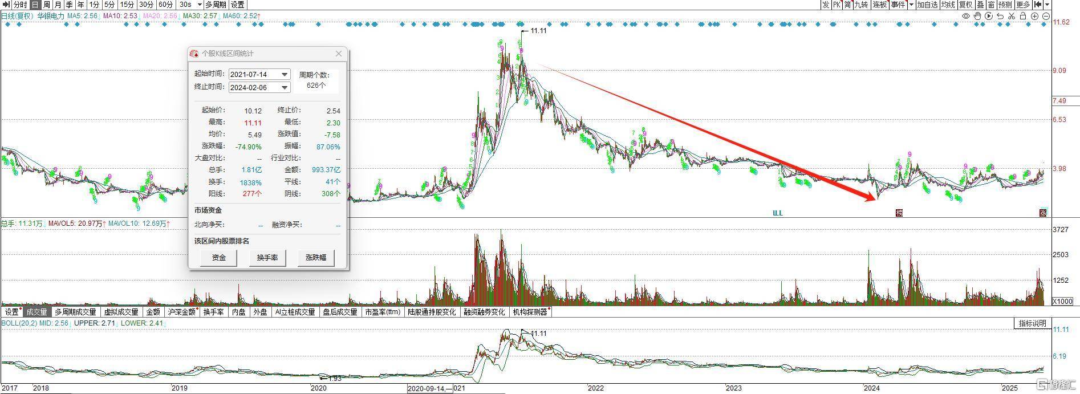This screenshot has height=394, width=1080.
Task: Toggle 复权 price adjustment button
Action: (965, 5)
